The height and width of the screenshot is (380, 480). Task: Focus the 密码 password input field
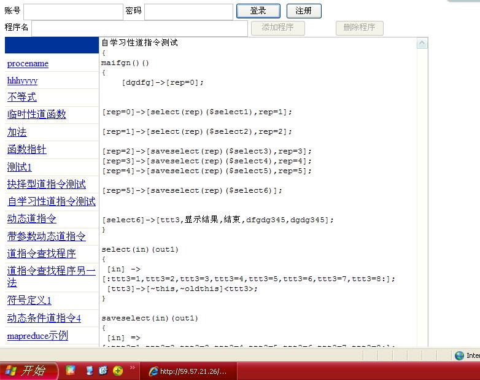[188, 12]
